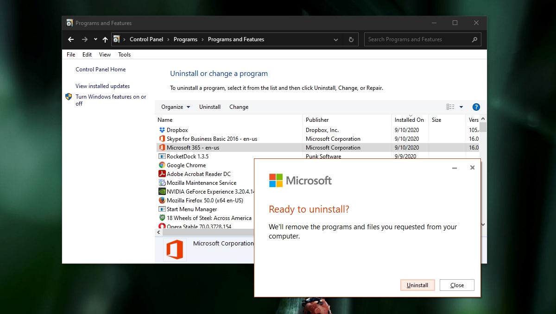Click the Change toolbar command
This screenshot has width=556, height=314.
(239, 107)
